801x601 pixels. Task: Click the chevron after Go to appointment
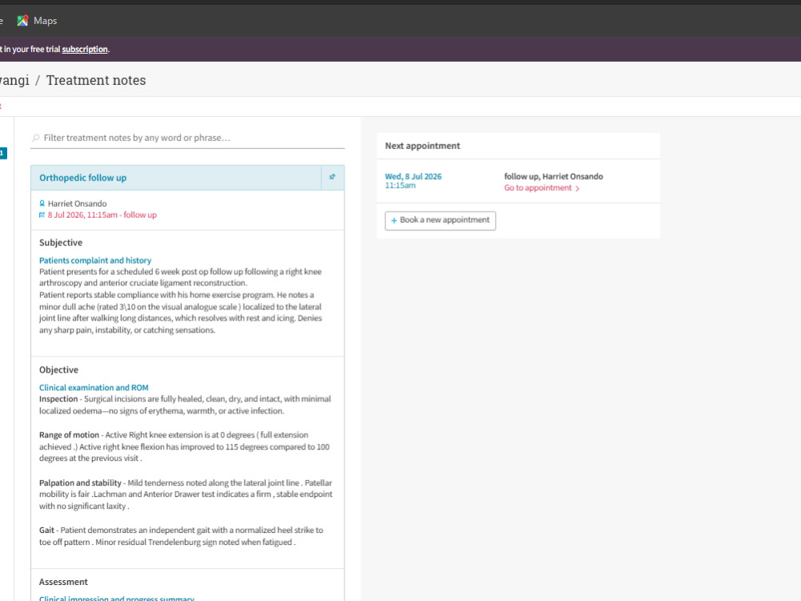[578, 188]
